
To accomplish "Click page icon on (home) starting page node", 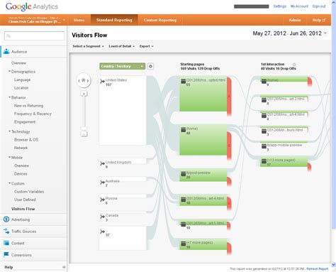I will (x=184, y=130).
